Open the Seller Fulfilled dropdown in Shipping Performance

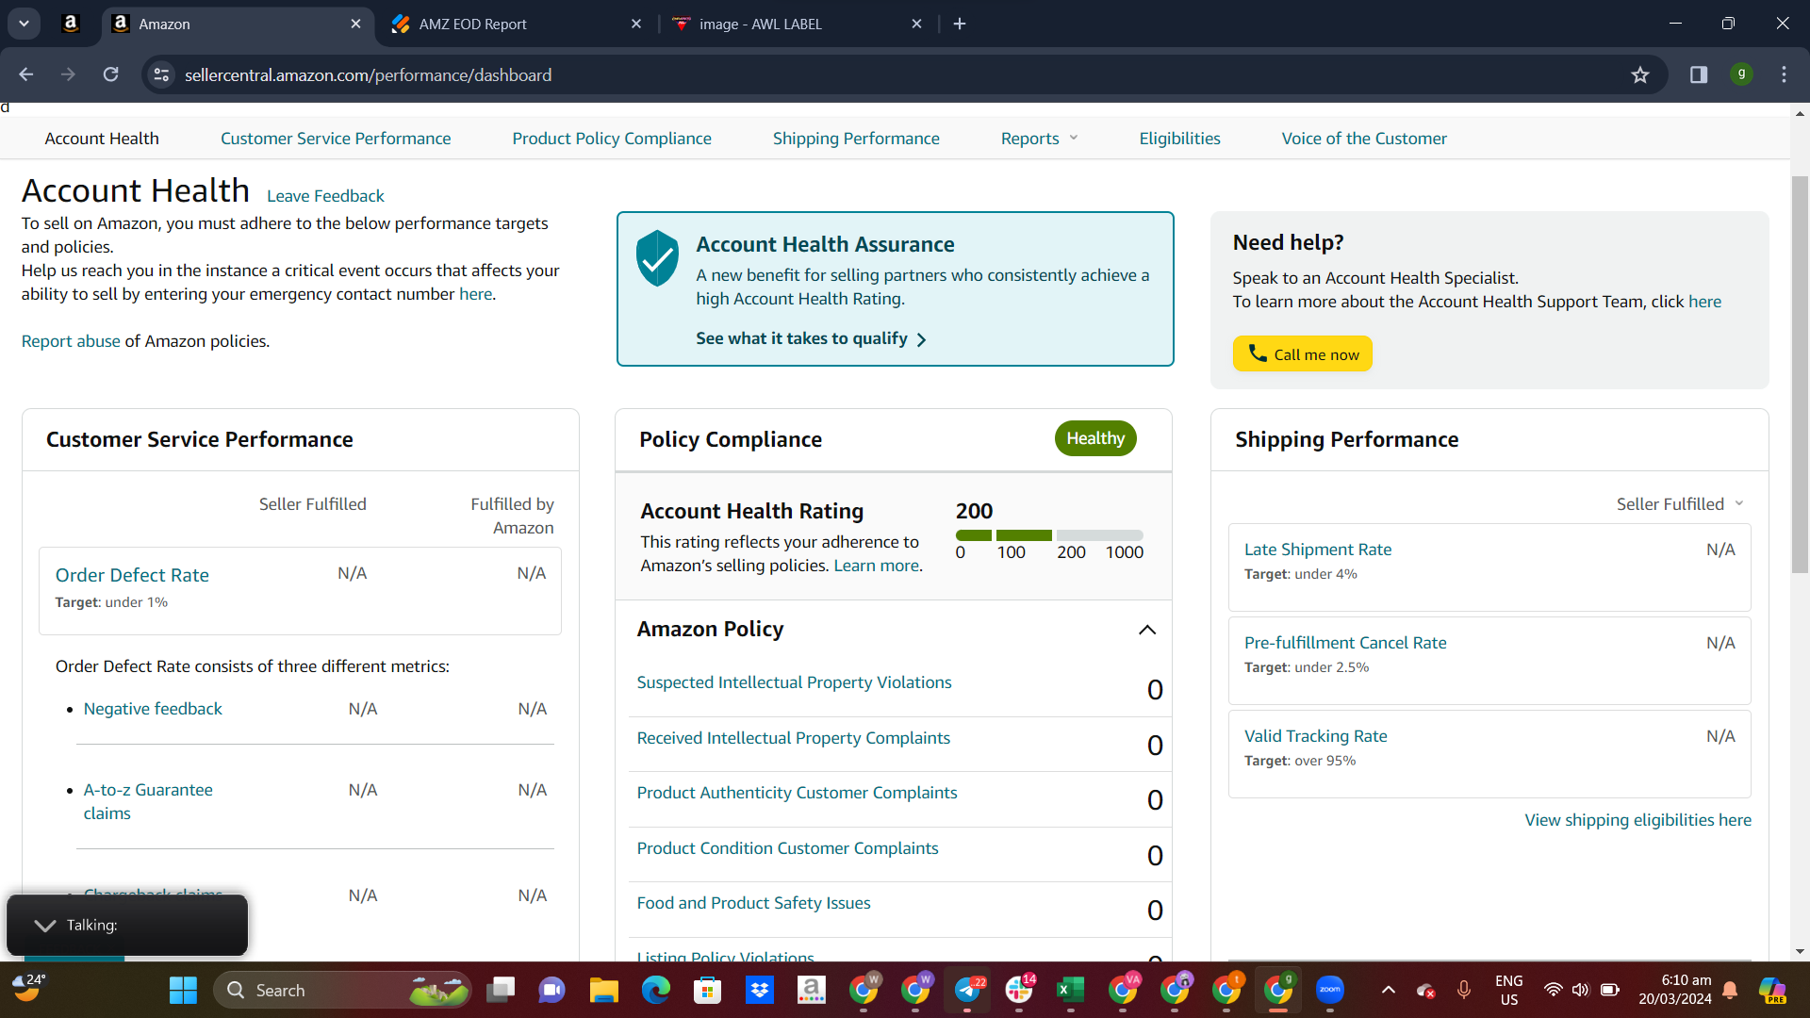point(1681,504)
